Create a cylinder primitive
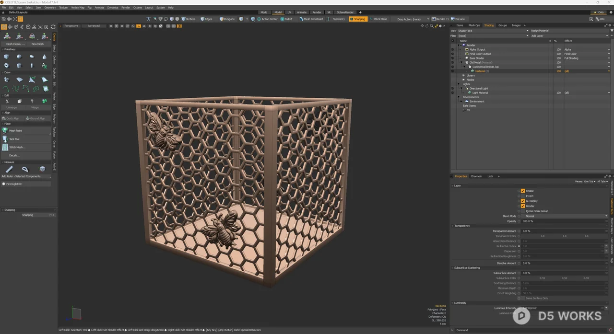Screen dimensions: 614x334 (x=19, y=66)
